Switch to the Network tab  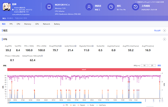[x=46, y=24]
